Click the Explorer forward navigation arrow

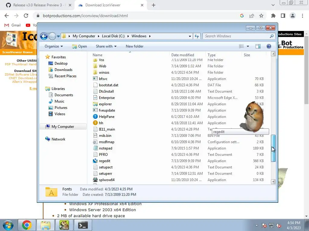pyautogui.click(x=52, y=36)
